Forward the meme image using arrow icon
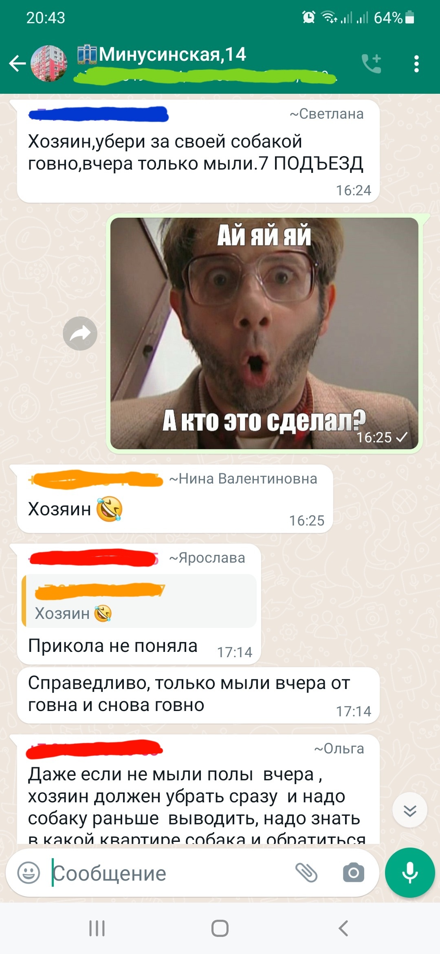The image size is (440, 954). tap(80, 333)
